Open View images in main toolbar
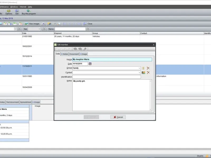Viewport: 211px width, 158px height. (32, 24)
